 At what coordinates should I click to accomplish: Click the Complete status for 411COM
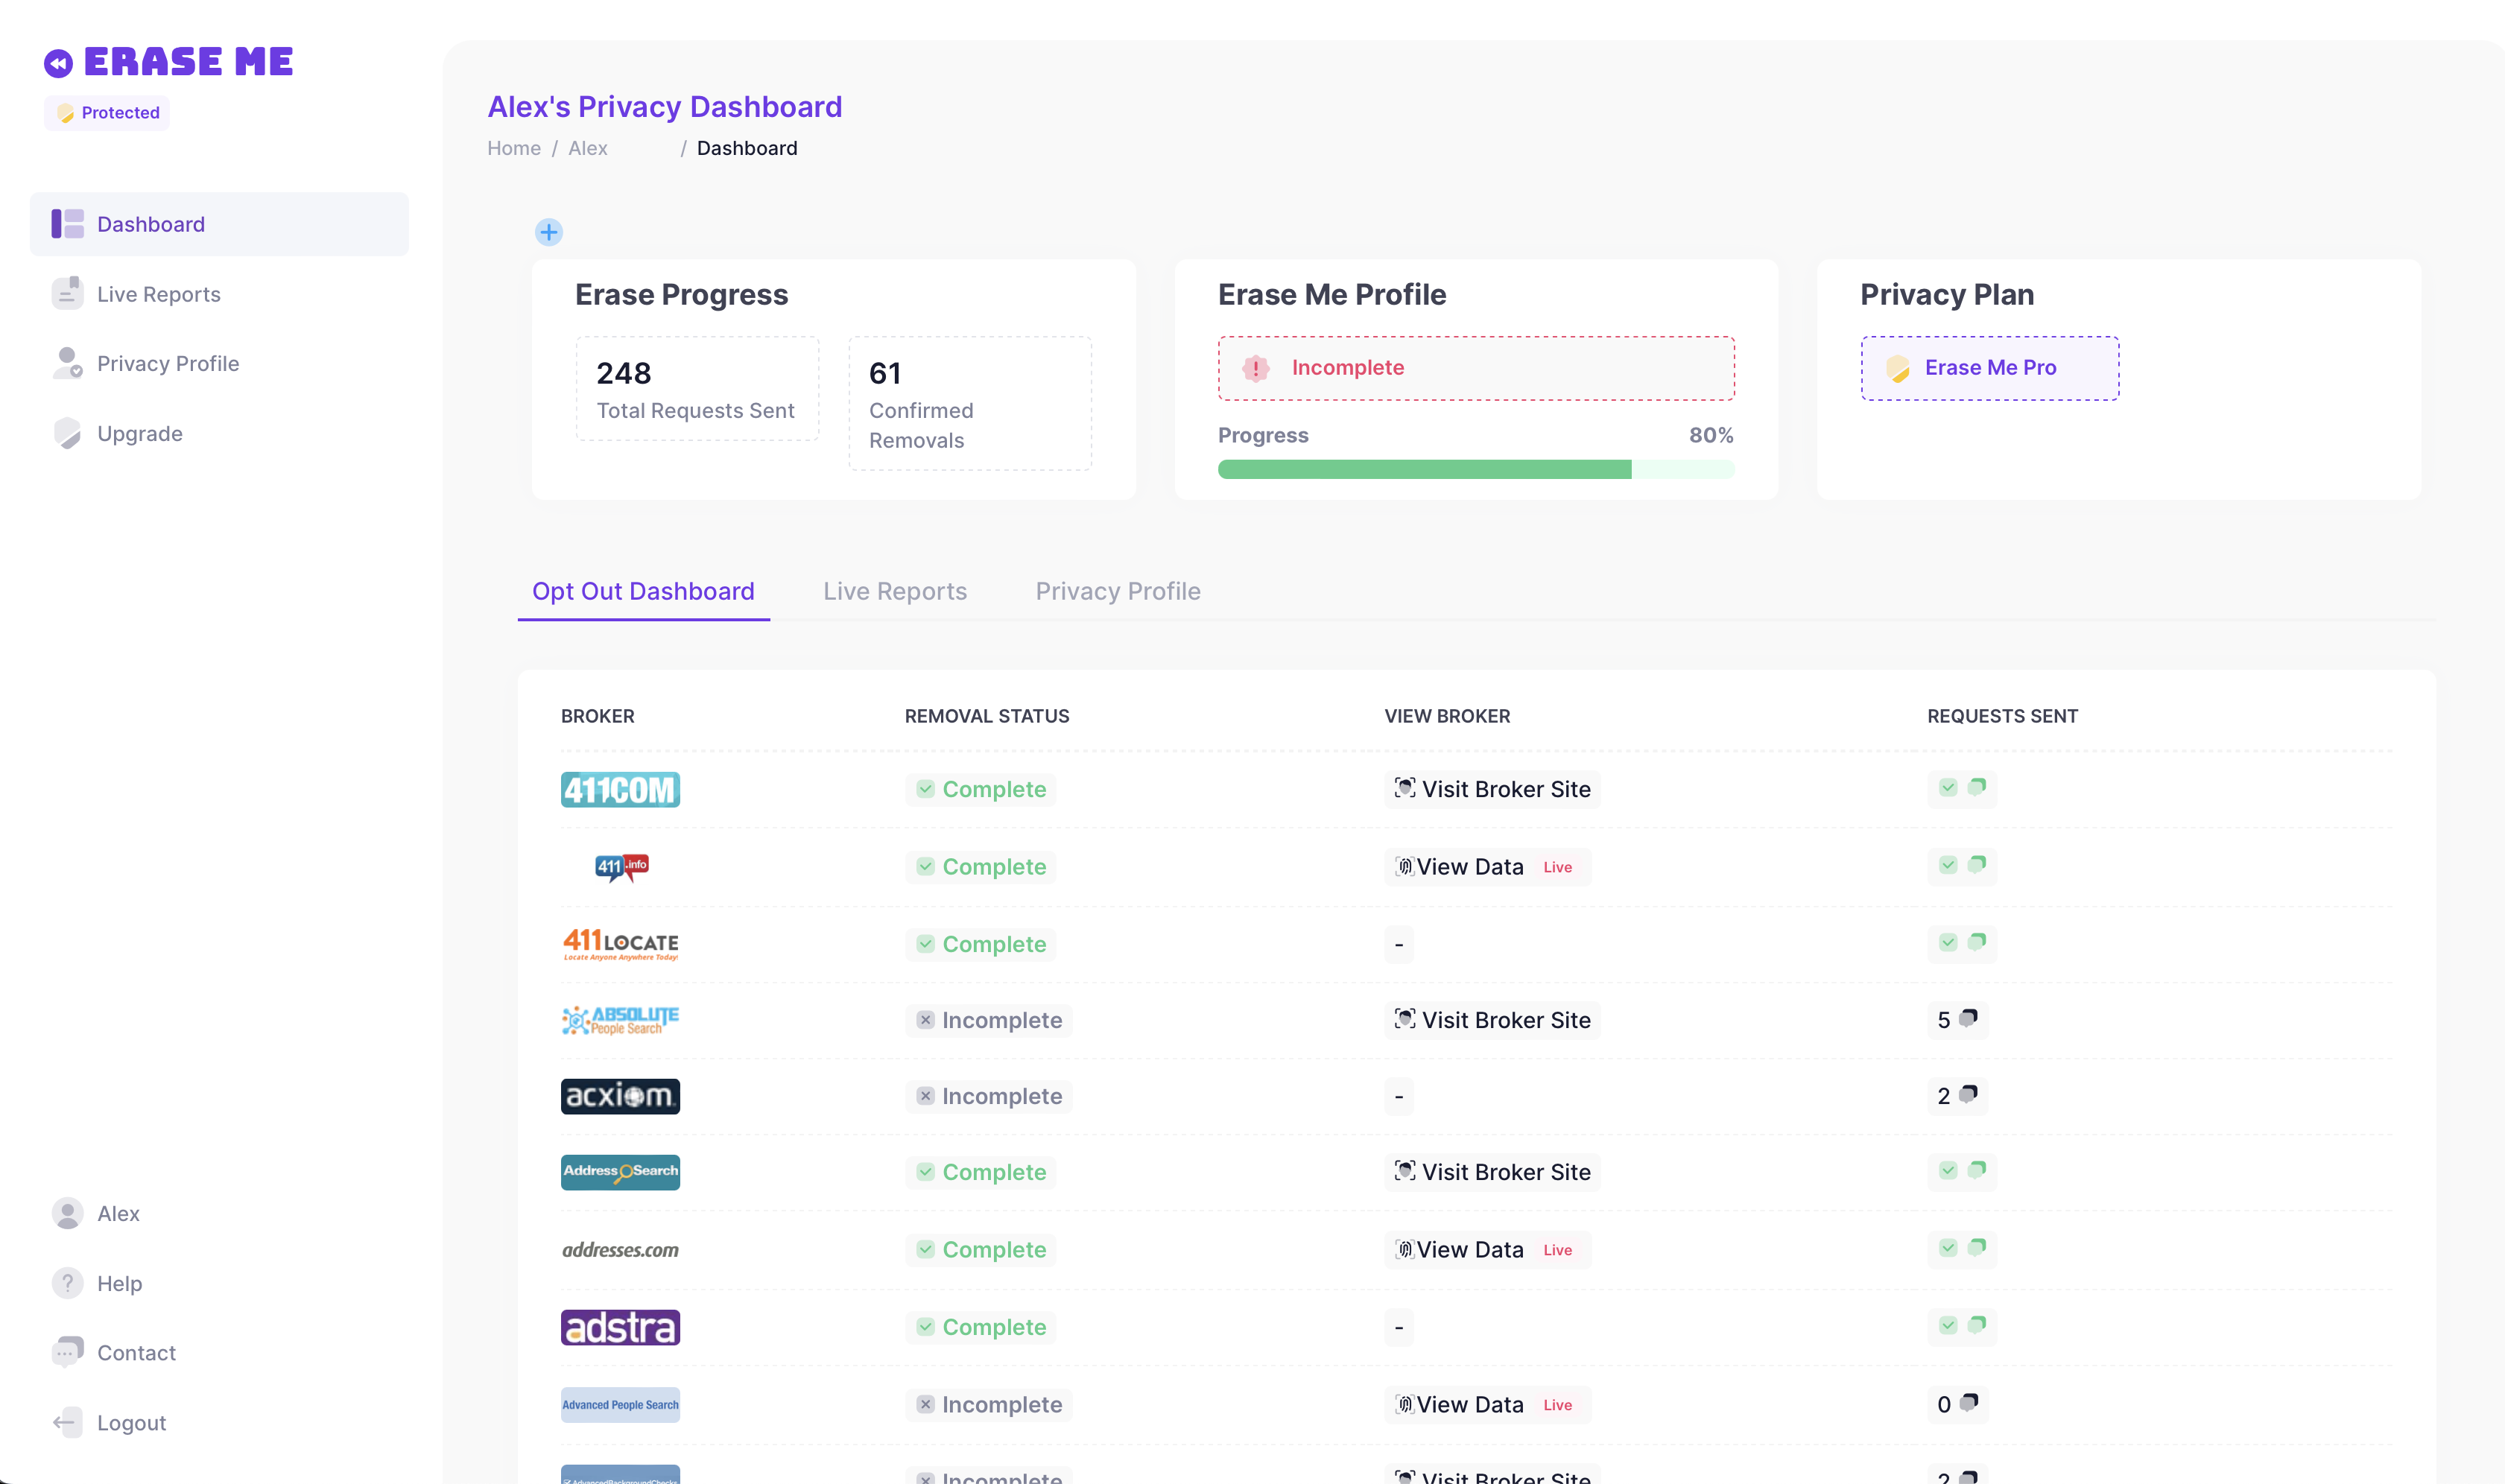click(981, 789)
